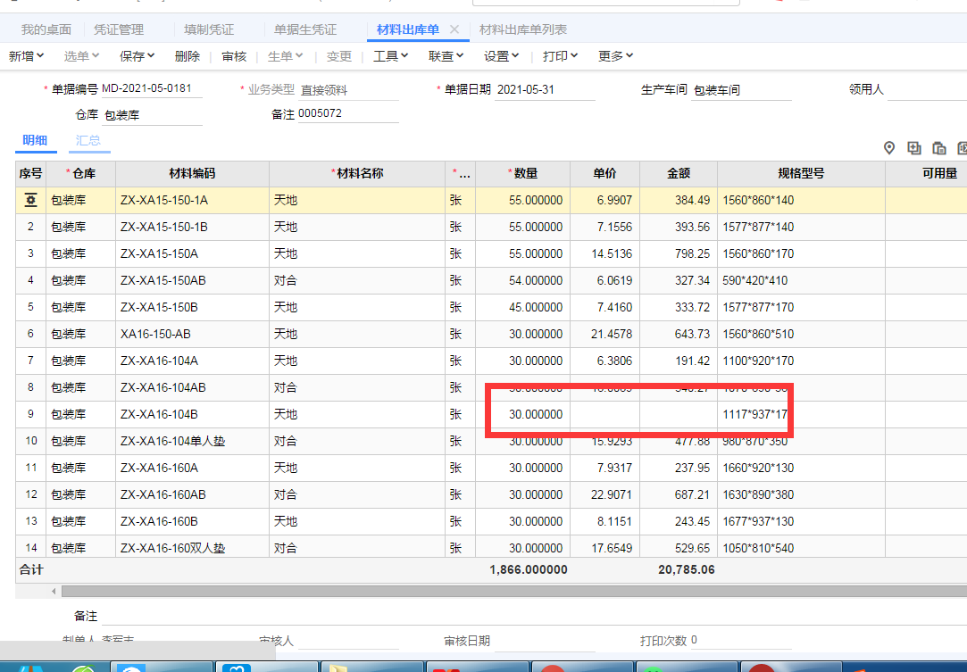This screenshot has width=967, height=672.
Task: Expand the 生单 dropdown
Action: pos(286,56)
